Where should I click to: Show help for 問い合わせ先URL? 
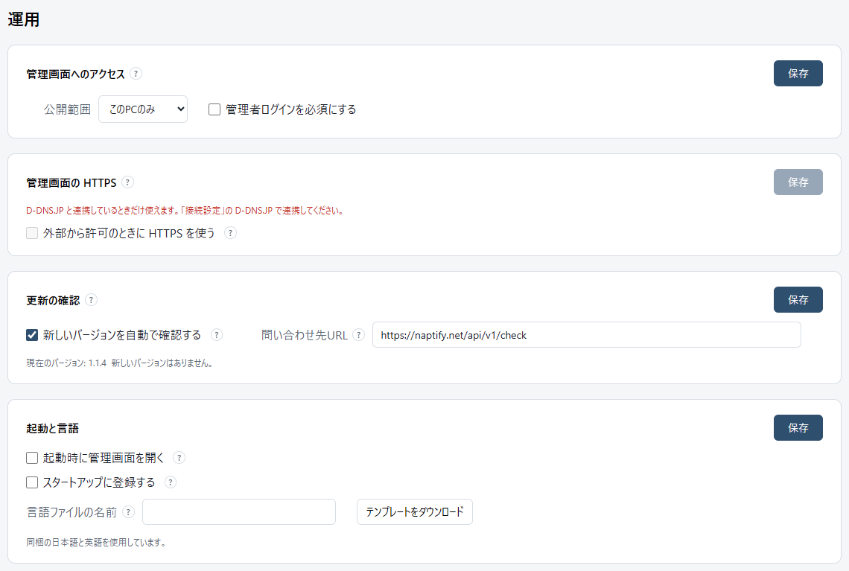[358, 335]
